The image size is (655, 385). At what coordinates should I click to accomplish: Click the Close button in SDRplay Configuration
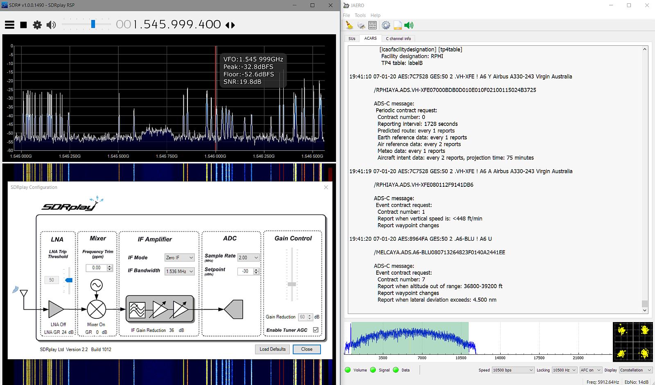point(307,349)
